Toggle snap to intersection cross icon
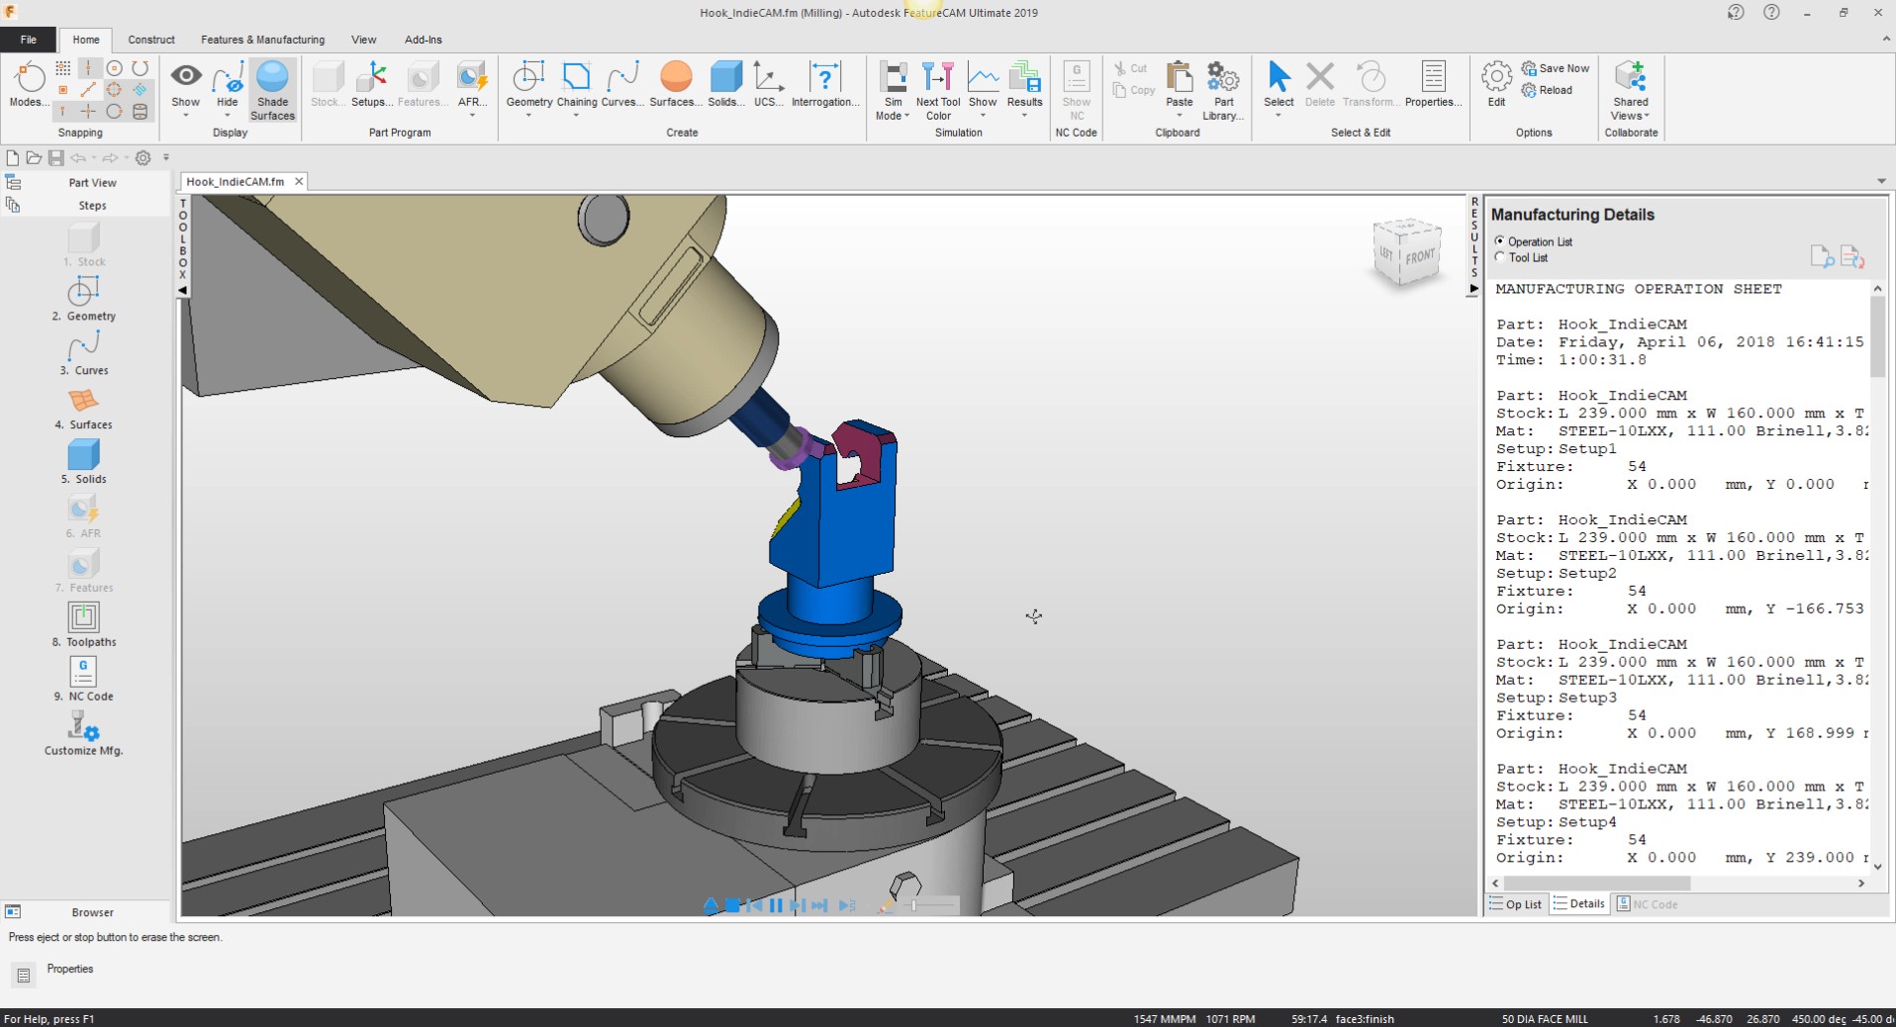 coord(88,112)
